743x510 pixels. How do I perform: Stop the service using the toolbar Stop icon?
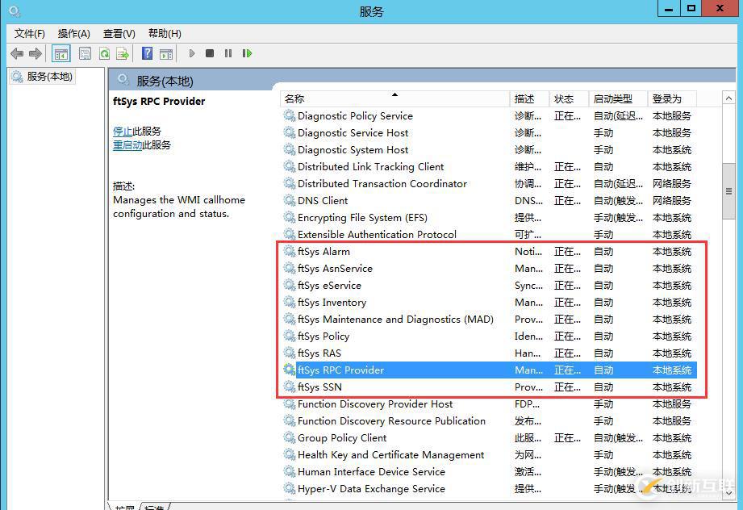[210, 54]
